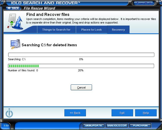The image size is (162, 130).
Task: Click the BACK arrow button in header
Action: pos(13,8)
